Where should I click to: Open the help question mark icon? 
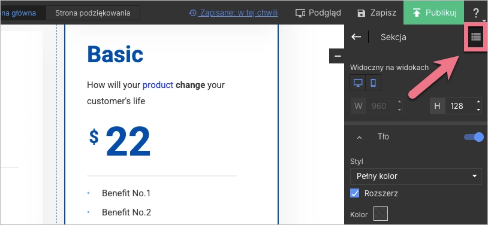[476, 13]
